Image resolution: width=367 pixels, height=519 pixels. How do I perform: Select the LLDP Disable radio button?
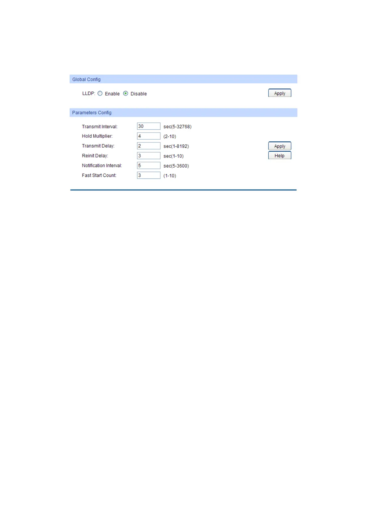coord(126,93)
